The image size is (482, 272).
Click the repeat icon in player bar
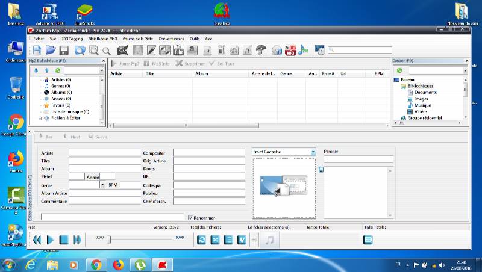[x=202, y=240]
